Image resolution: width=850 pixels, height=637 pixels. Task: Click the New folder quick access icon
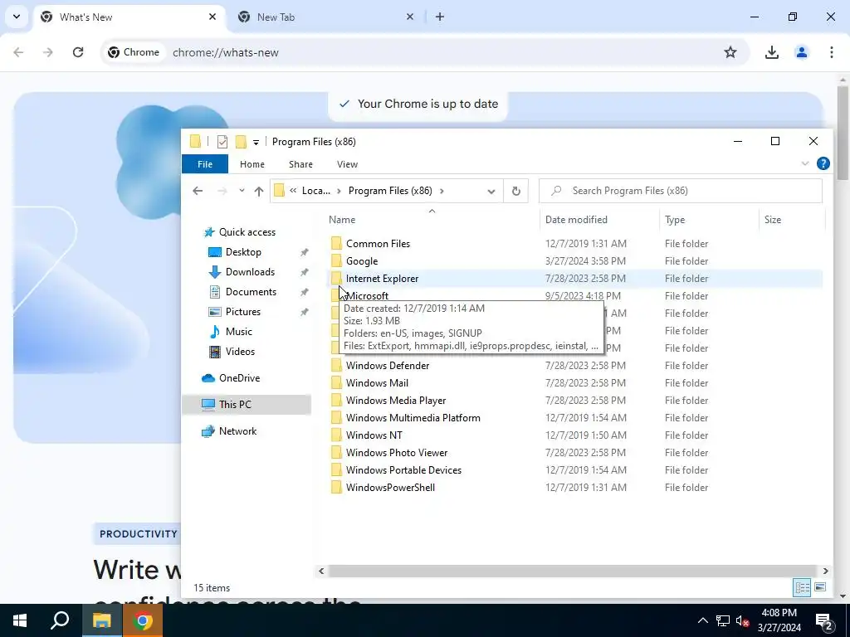tap(241, 142)
